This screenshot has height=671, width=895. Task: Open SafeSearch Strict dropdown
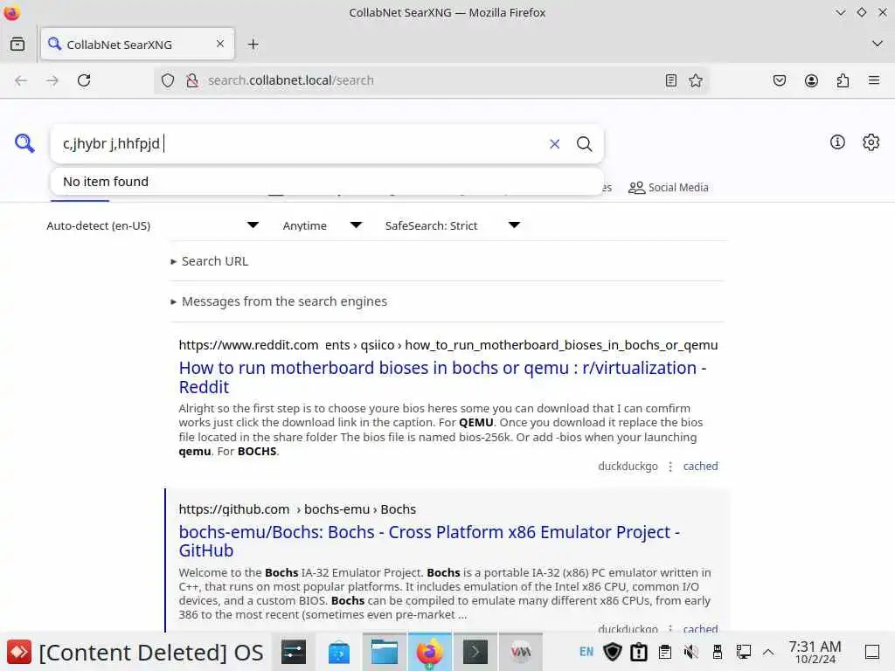[453, 225]
